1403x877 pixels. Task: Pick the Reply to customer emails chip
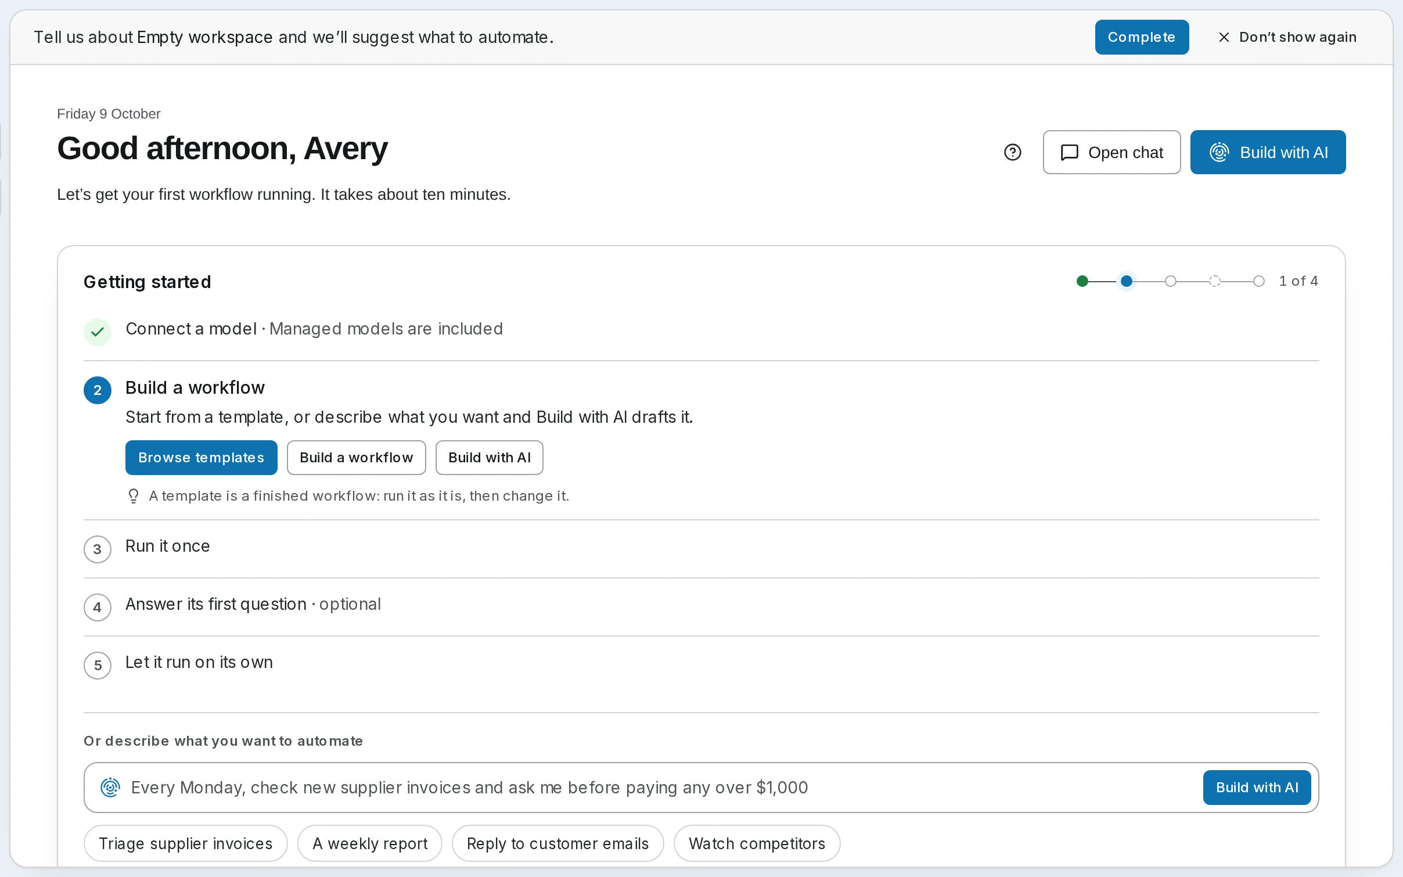557,843
